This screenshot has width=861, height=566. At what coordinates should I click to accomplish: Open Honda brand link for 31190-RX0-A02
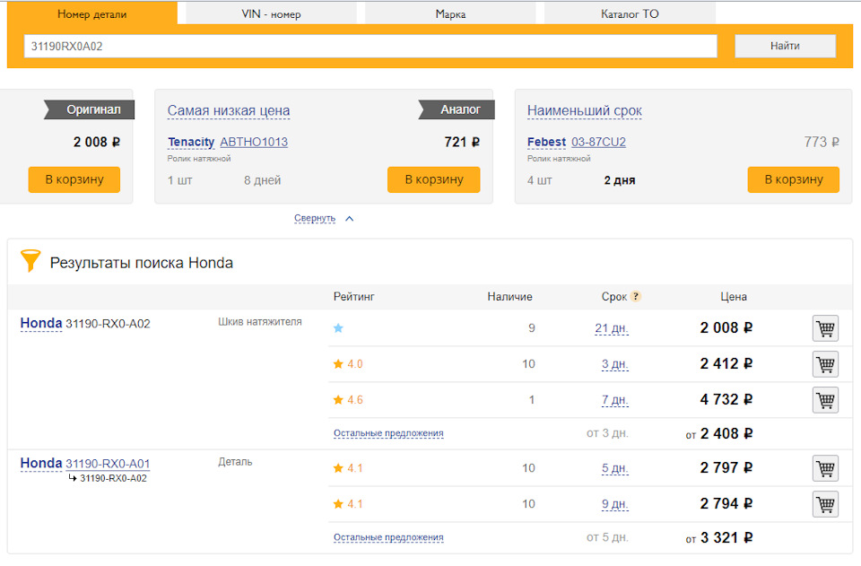[x=41, y=323]
